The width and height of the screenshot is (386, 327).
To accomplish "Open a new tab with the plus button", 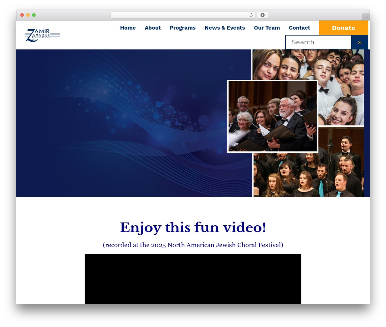I will coord(366,17).
